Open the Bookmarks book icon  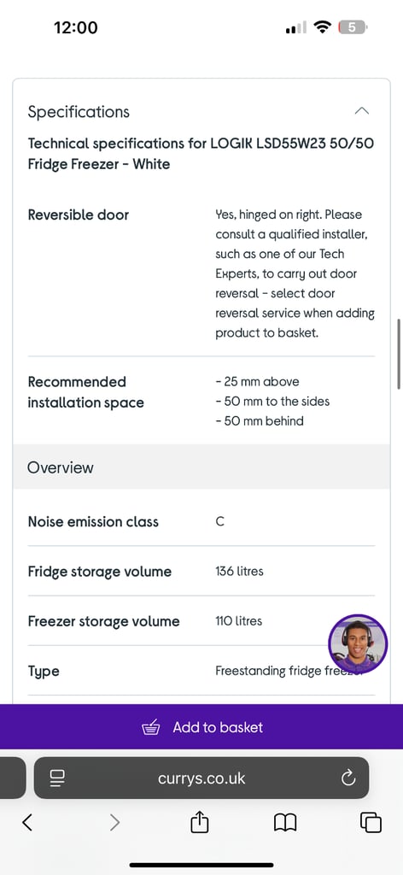click(285, 822)
